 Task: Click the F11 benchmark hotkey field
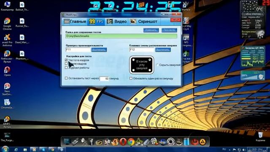pos(78,50)
